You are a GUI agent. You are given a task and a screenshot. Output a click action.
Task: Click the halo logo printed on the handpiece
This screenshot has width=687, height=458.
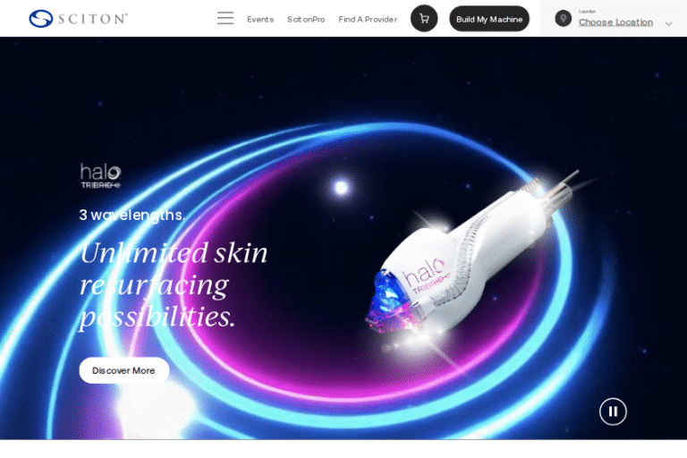pos(426,276)
